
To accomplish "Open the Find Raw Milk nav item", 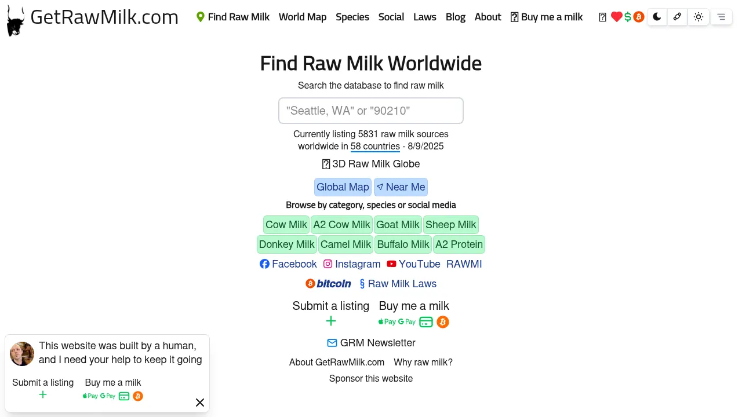I will click(x=233, y=17).
